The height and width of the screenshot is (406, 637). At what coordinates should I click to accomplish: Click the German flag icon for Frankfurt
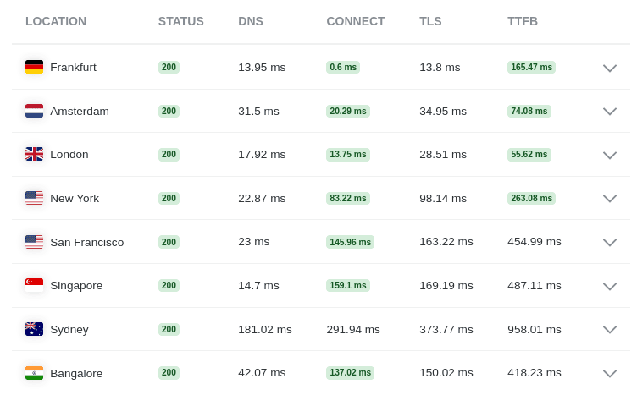point(34,67)
